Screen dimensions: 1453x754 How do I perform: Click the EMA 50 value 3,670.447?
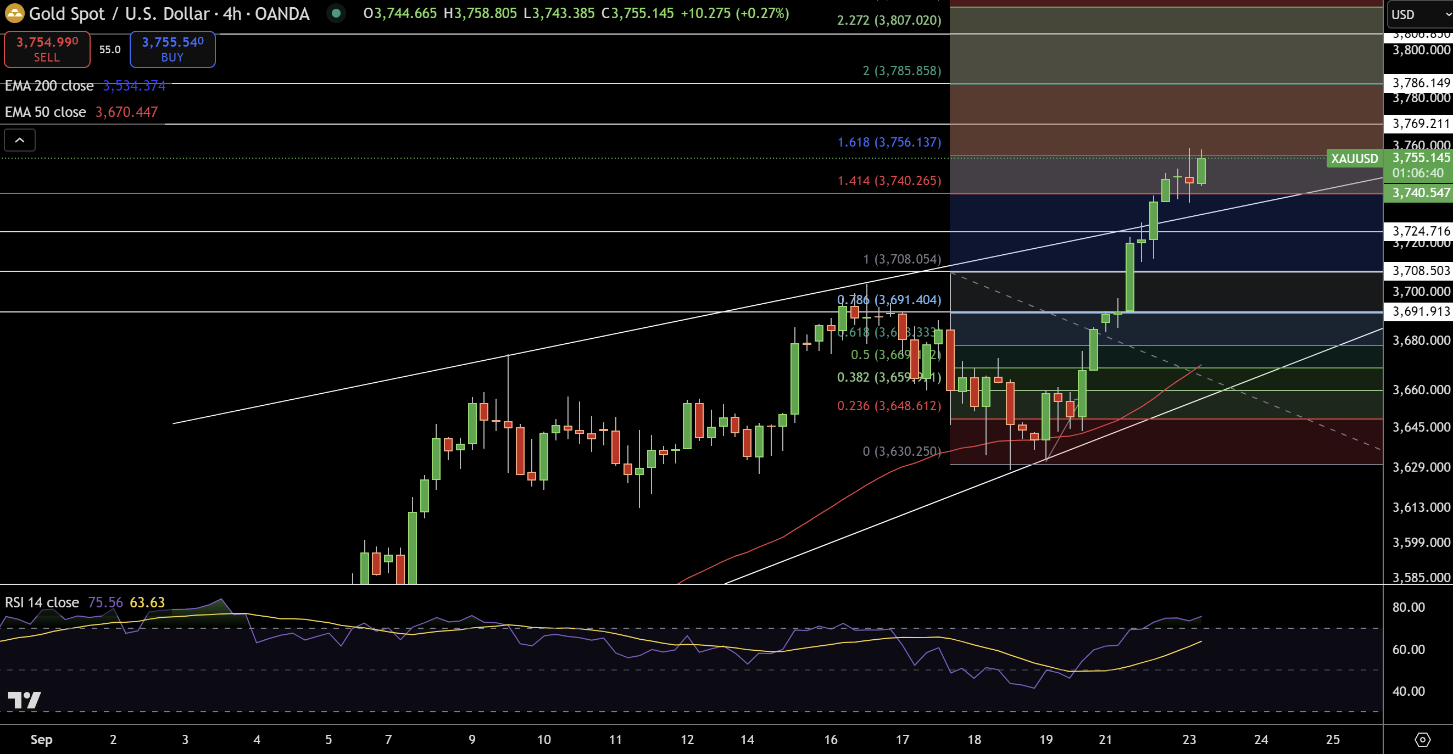(x=126, y=111)
